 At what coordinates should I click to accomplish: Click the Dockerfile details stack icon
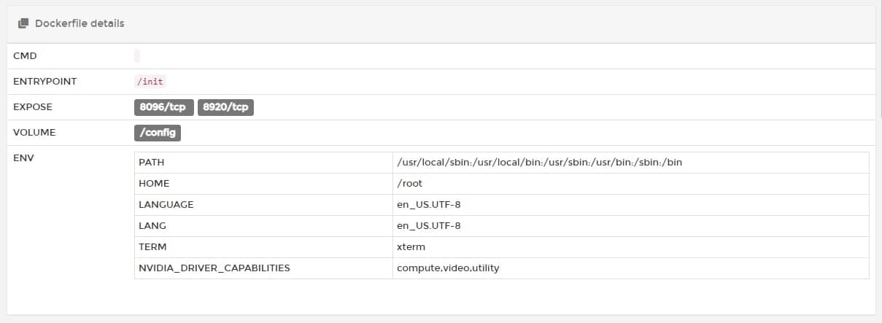tap(23, 23)
